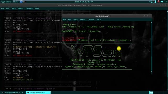Click 'See README for further information.' text
This screenshot has height=94, width=168.
[81, 31]
